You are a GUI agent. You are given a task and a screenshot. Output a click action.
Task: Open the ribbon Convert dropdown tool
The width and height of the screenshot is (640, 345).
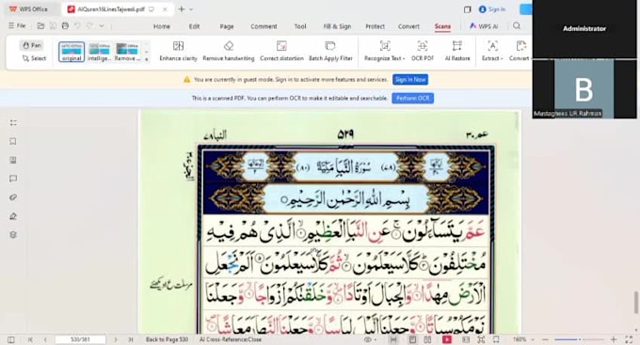520,51
